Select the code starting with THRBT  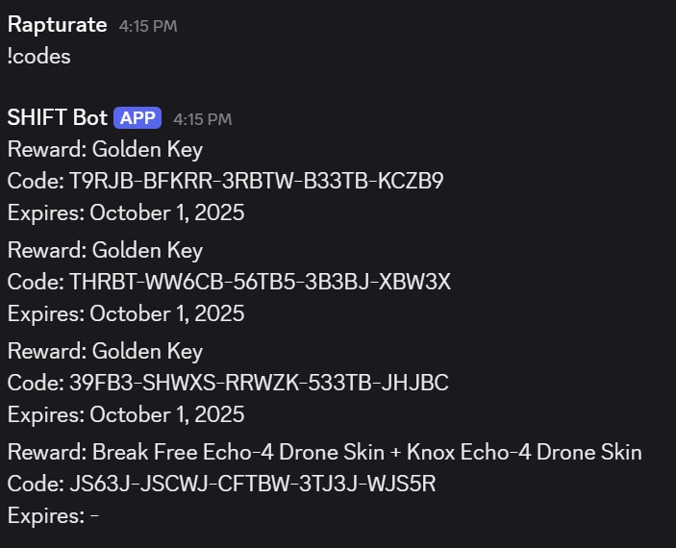tap(260, 282)
